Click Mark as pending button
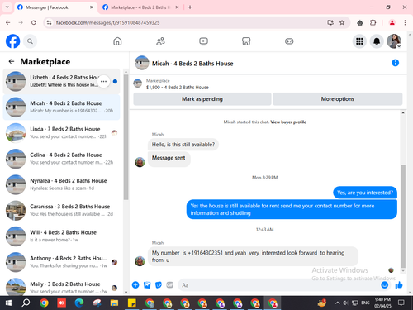This screenshot has width=413, height=310. click(202, 99)
